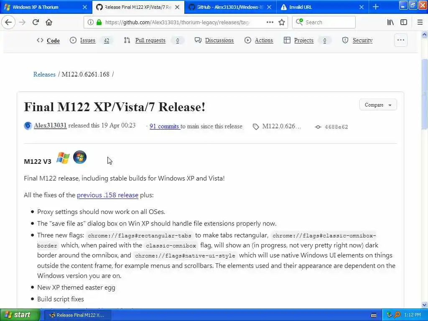The height and width of the screenshot is (321, 428).
Task: Click the classic-omnibox code text
Action: click(171, 246)
